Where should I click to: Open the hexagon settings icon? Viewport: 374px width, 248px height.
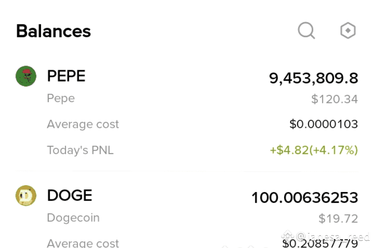coord(348,31)
